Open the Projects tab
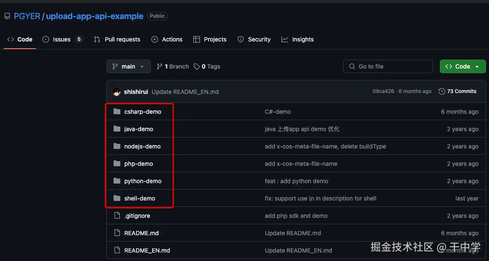This screenshot has height=261, width=489. pos(210,39)
